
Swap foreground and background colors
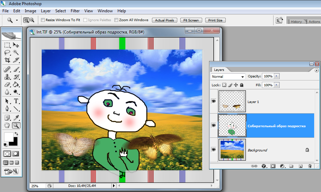[16, 134]
